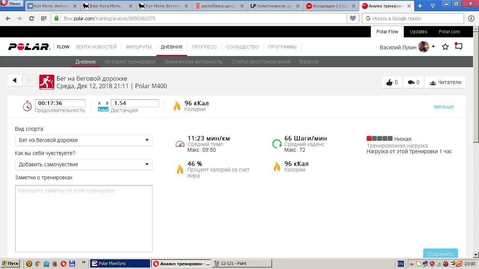The image size is (479, 269).
Task: Go to previous training with left arrow
Action: click(15, 80)
